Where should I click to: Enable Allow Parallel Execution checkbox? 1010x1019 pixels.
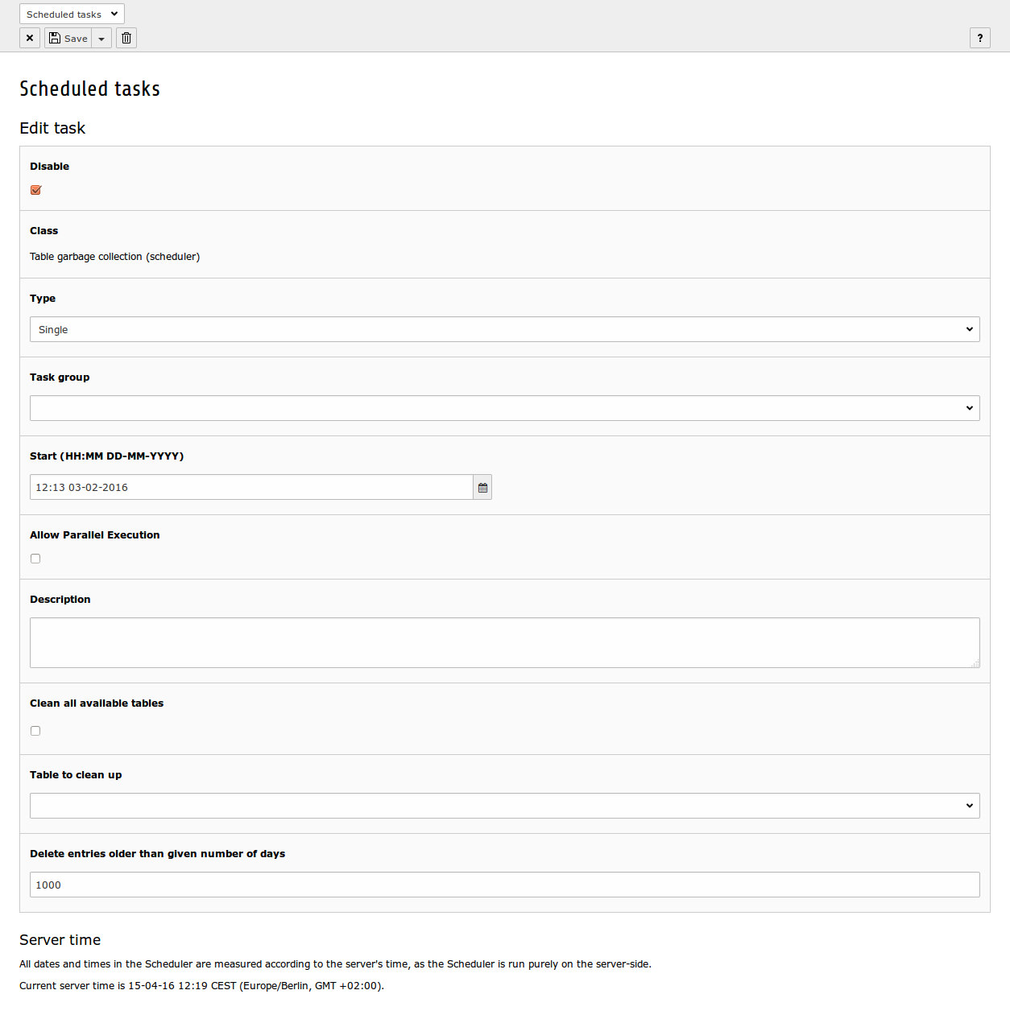(35, 559)
